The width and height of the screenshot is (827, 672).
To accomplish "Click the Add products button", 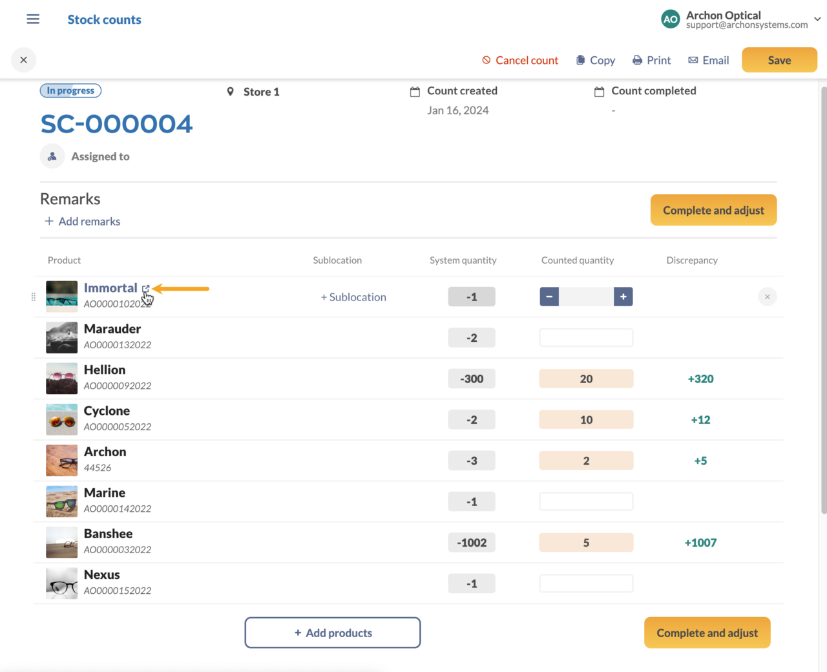I will (332, 633).
